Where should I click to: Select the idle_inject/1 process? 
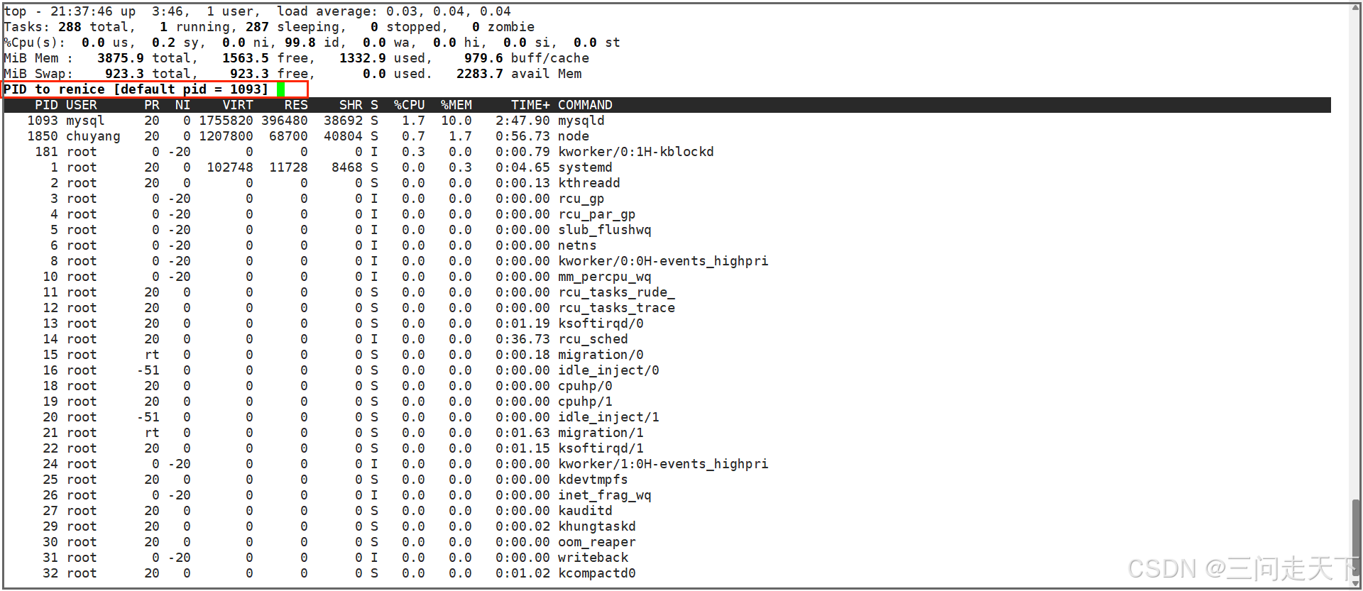click(608, 417)
